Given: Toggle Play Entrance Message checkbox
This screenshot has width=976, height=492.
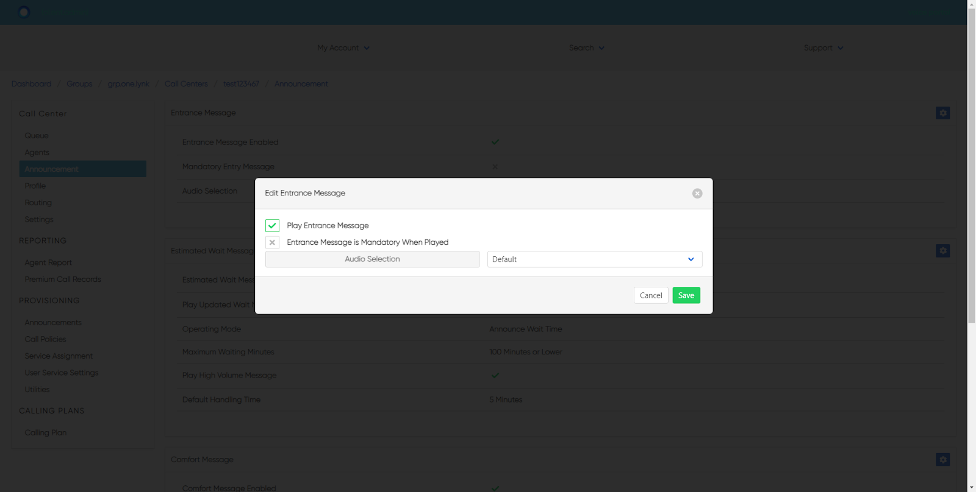Looking at the screenshot, I should pyautogui.click(x=273, y=225).
